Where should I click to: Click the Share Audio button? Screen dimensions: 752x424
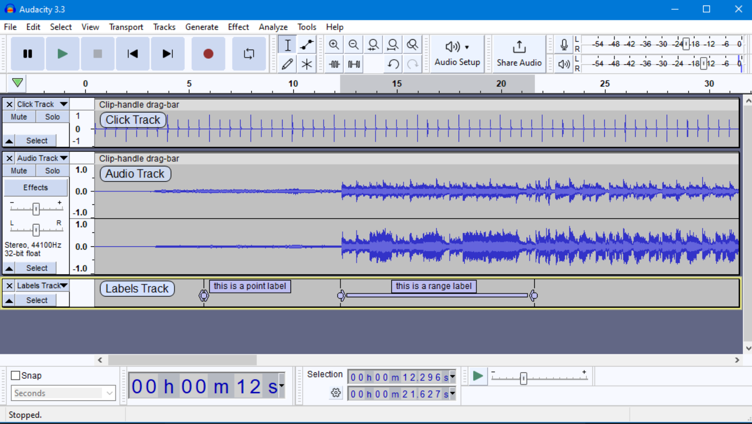pyautogui.click(x=518, y=54)
